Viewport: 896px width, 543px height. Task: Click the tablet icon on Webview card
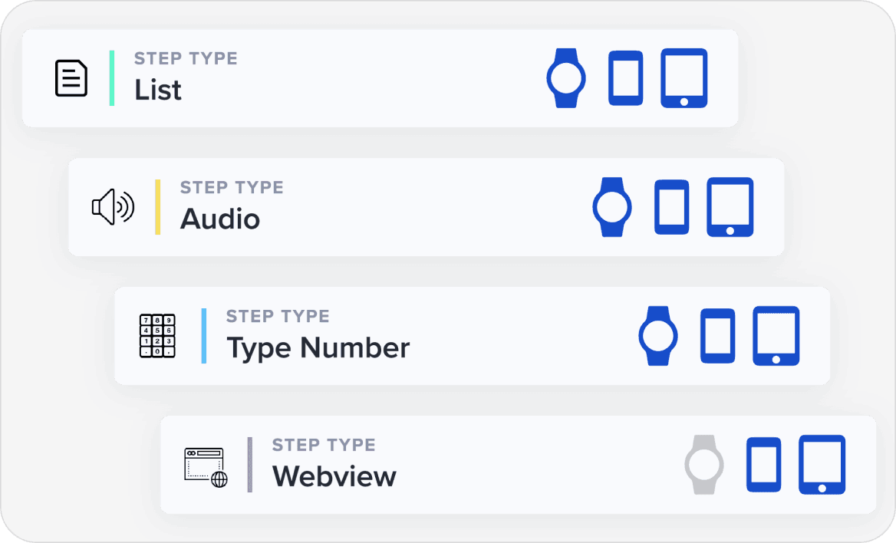(822, 465)
